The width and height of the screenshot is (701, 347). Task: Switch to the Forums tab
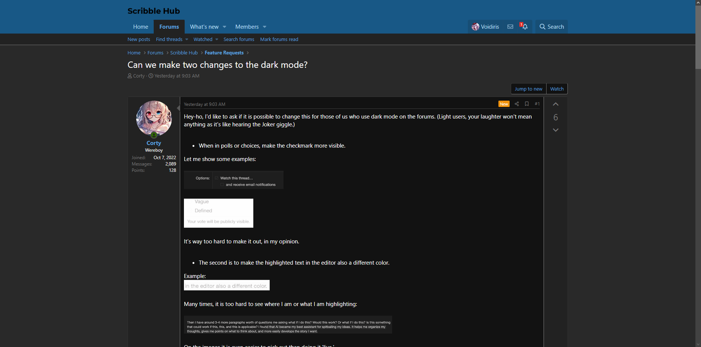[x=169, y=27]
